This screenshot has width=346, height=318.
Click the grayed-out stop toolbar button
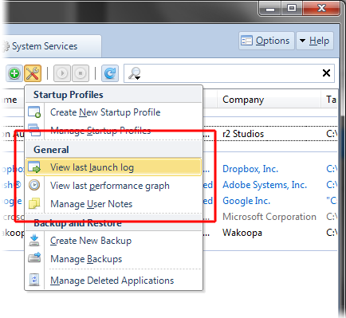pyautogui.click(x=81, y=73)
